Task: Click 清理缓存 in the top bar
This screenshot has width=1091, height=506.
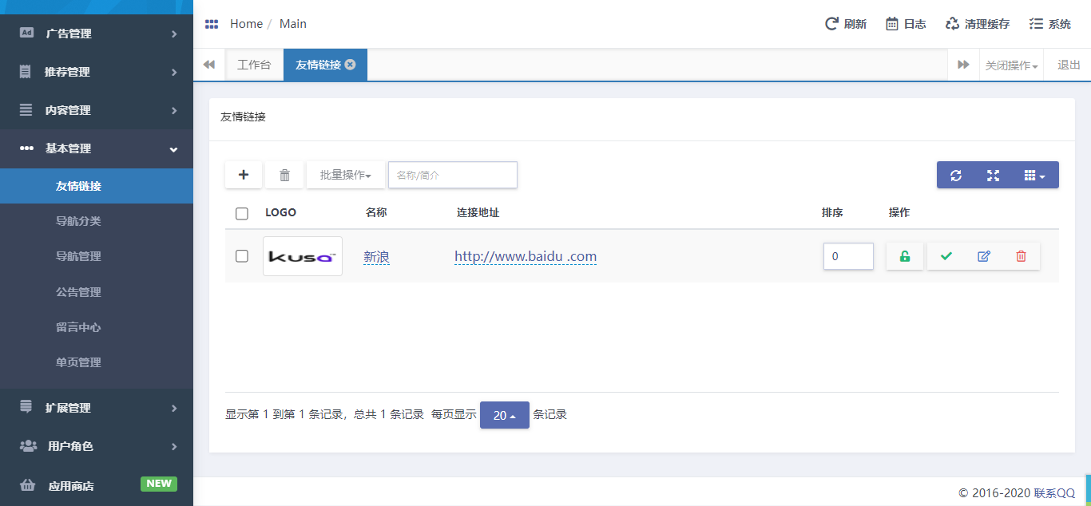Action: point(978,24)
